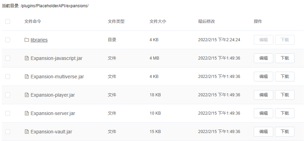Click the 最后修改 column header
307x141 pixels.
pos(206,21)
